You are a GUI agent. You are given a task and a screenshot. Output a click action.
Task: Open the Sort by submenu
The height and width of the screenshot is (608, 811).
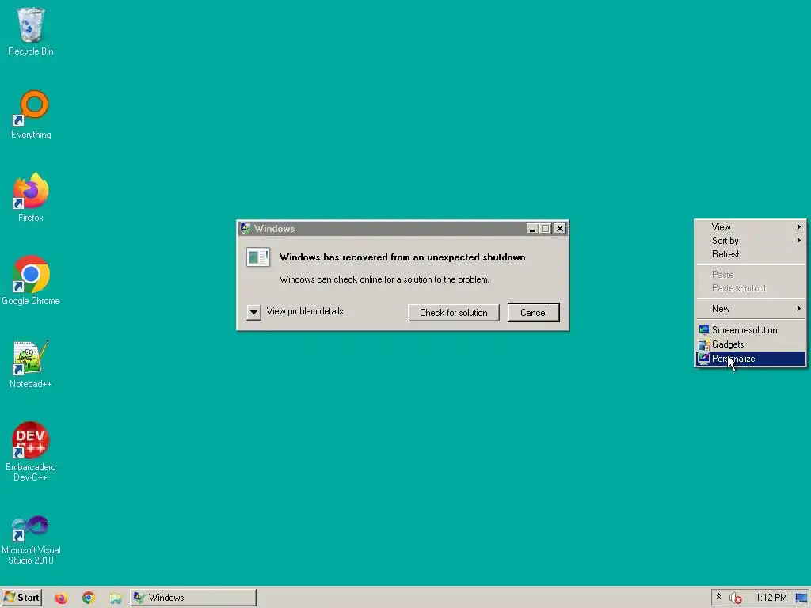pyautogui.click(x=750, y=241)
